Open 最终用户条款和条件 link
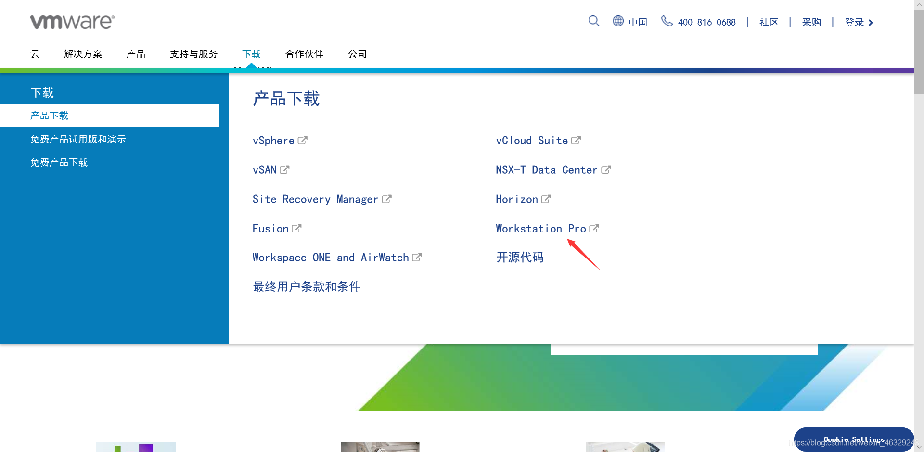This screenshot has height=452, width=924. coord(307,286)
